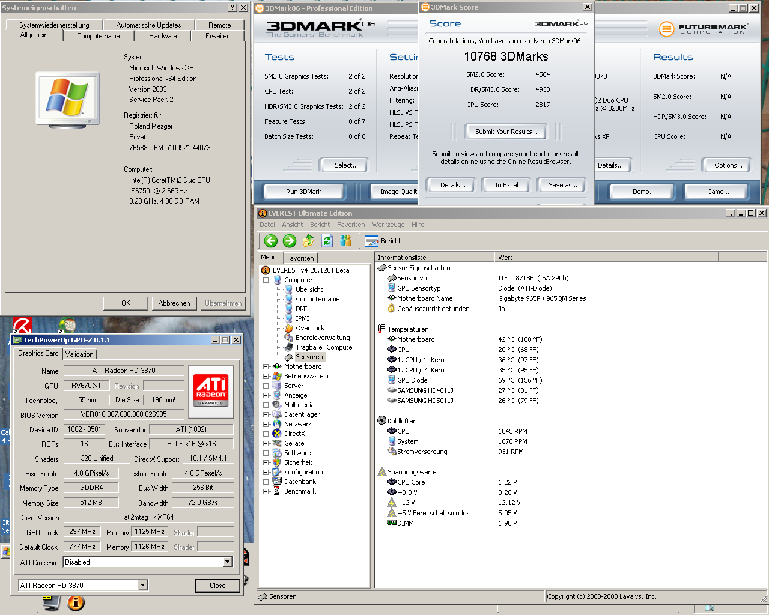Click the EVEREST refresh toolbar icon

click(327, 241)
